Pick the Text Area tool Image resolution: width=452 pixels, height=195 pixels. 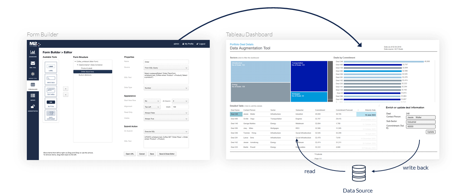coord(51,91)
